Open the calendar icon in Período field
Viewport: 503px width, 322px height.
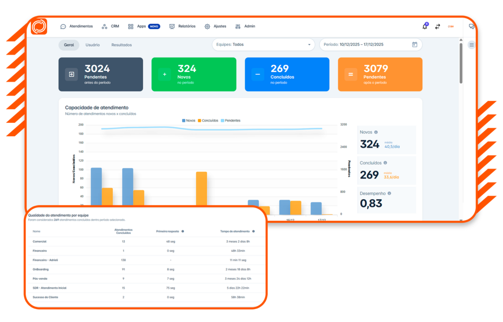tap(414, 45)
